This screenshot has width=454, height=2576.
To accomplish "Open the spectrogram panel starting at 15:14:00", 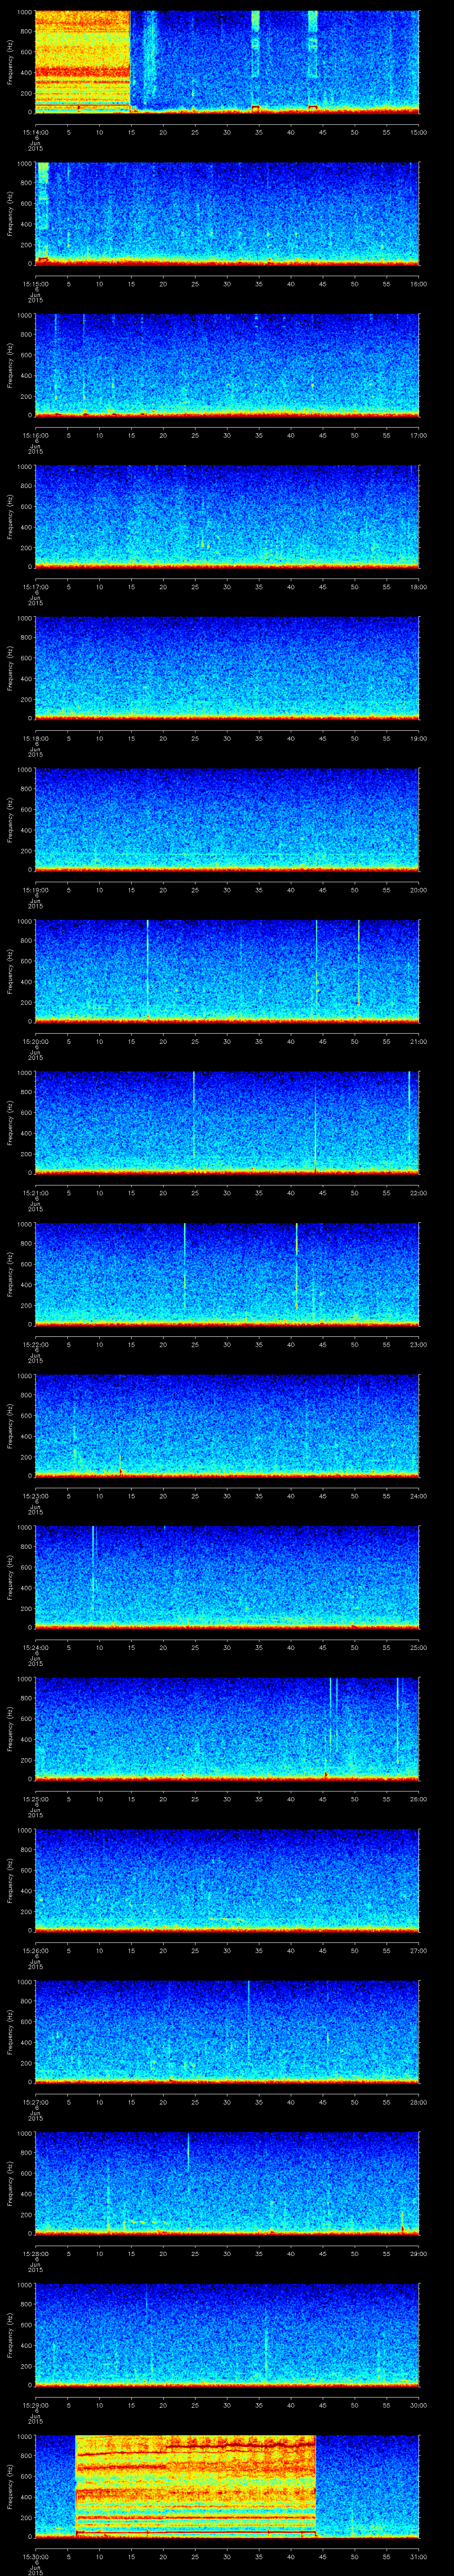I will 227,62.
